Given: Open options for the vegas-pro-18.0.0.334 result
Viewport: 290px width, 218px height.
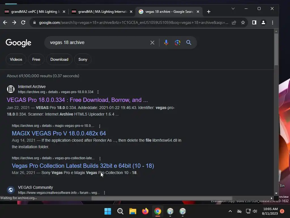Looking at the screenshot, I should [x=98, y=92].
